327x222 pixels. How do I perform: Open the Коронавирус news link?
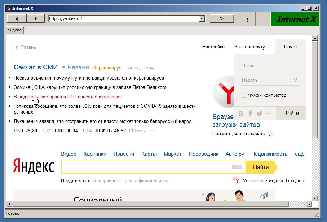click(107, 68)
